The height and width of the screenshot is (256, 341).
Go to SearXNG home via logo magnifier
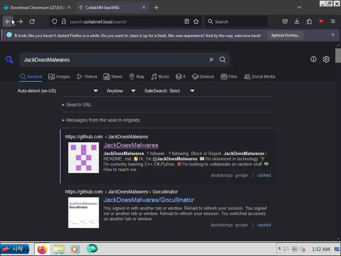pos(9,59)
